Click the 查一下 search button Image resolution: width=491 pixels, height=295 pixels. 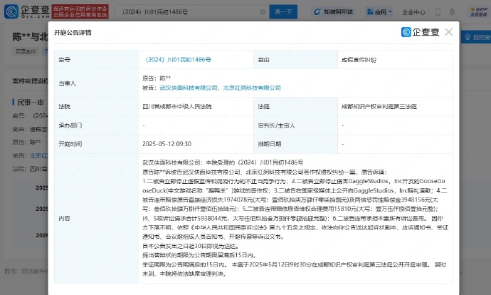pos(283,11)
